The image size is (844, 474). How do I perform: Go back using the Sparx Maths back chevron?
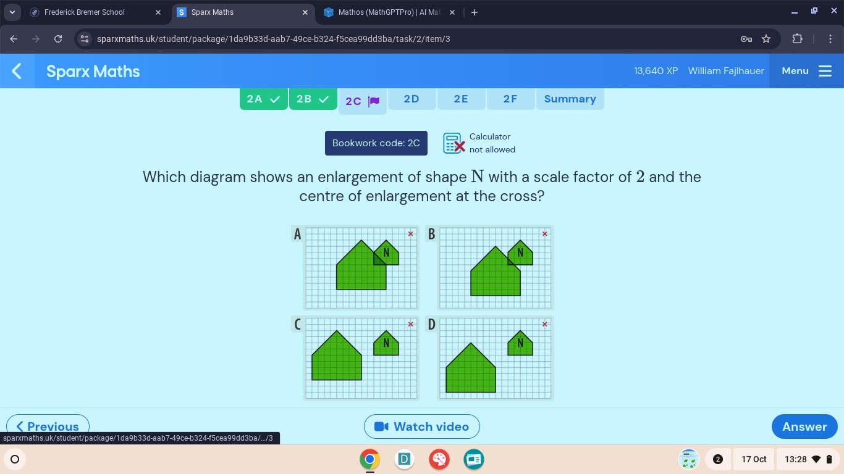pyautogui.click(x=17, y=71)
